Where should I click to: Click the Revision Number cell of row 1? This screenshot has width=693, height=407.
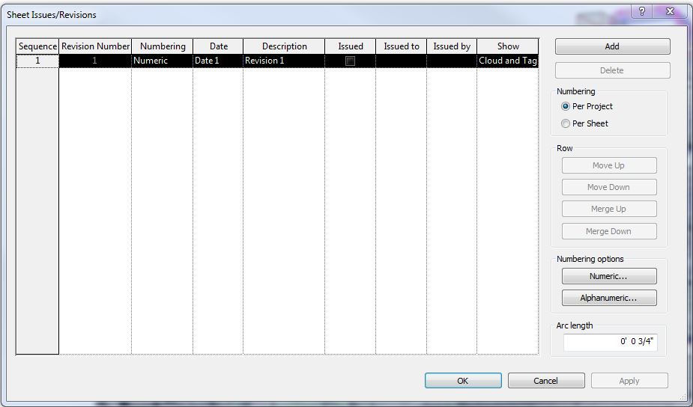tap(95, 61)
